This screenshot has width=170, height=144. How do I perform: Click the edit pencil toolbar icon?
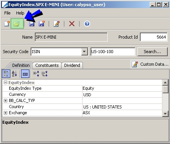(57, 24)
